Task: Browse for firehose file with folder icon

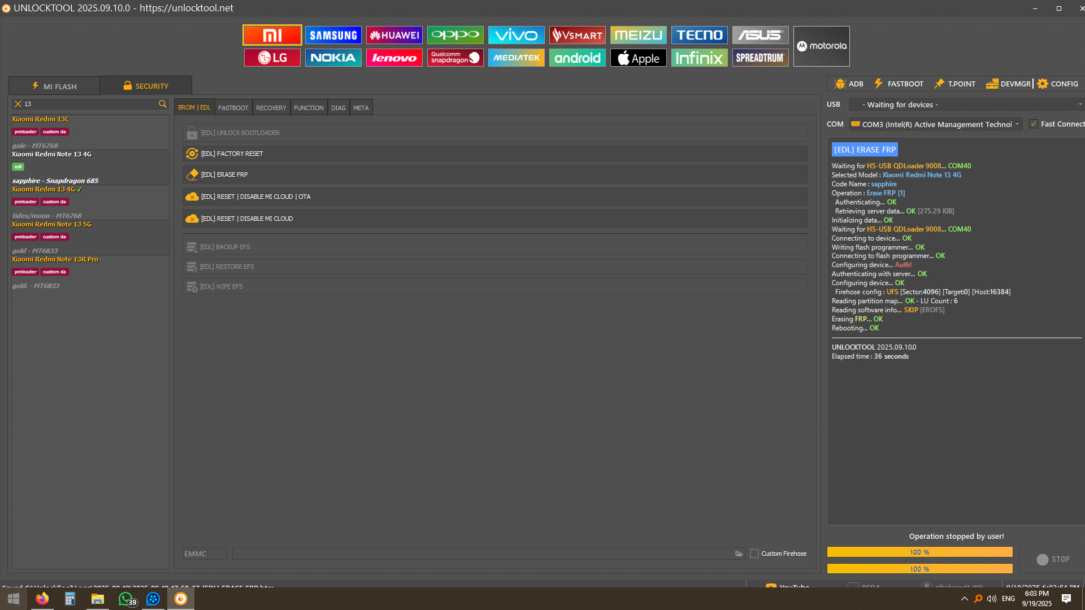Action: click(739, 554)
